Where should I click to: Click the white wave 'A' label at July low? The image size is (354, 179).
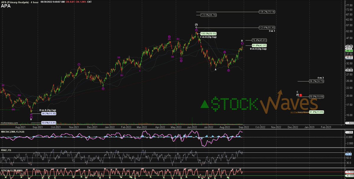(x=216, y=69)
